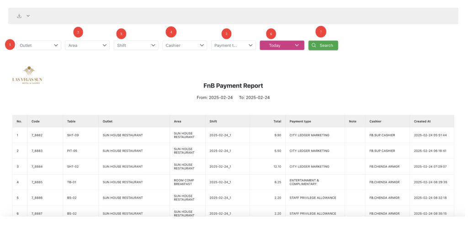
Task: Select the row with code 7_8882
Action: (37, 135)
